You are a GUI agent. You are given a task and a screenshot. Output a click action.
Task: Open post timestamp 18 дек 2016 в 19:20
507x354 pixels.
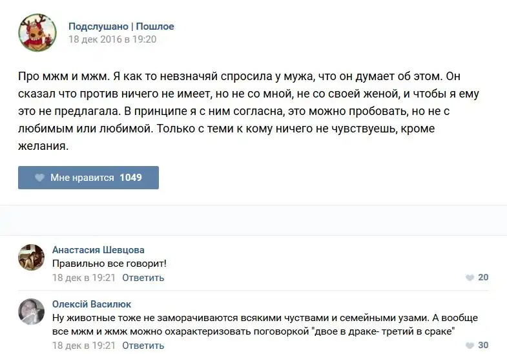pos(112,39)
